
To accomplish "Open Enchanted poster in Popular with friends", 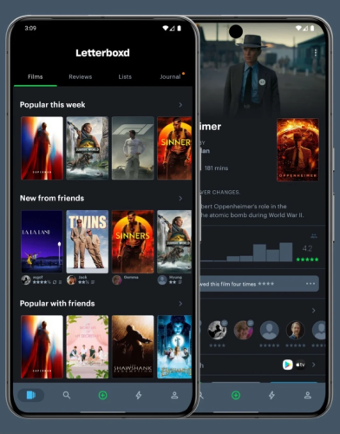I will pyautogui.click(x=174, y=347).
